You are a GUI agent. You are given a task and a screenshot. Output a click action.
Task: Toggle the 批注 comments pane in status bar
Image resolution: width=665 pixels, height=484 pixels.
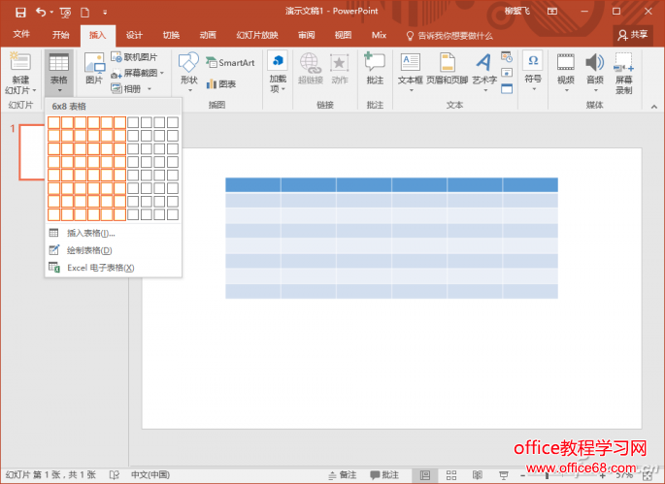click(384, 475)
